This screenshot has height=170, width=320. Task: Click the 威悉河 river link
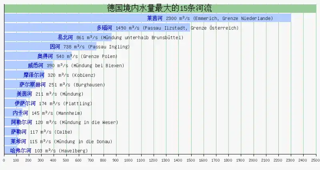click(x=35, y=66)
